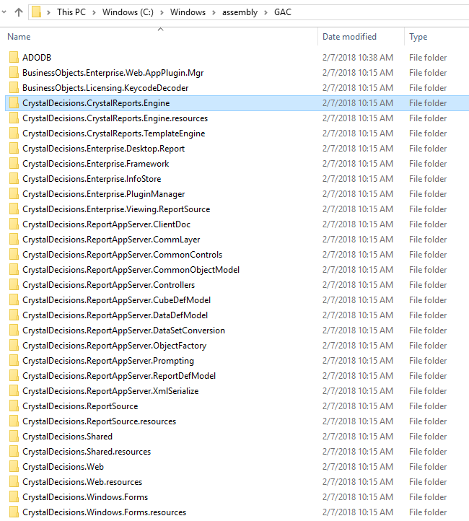Image resolution: width=469 pixels, height=521 pixels.
Task: Select the CrystalDecisions.Web folder name
Action: pos(63,467)
